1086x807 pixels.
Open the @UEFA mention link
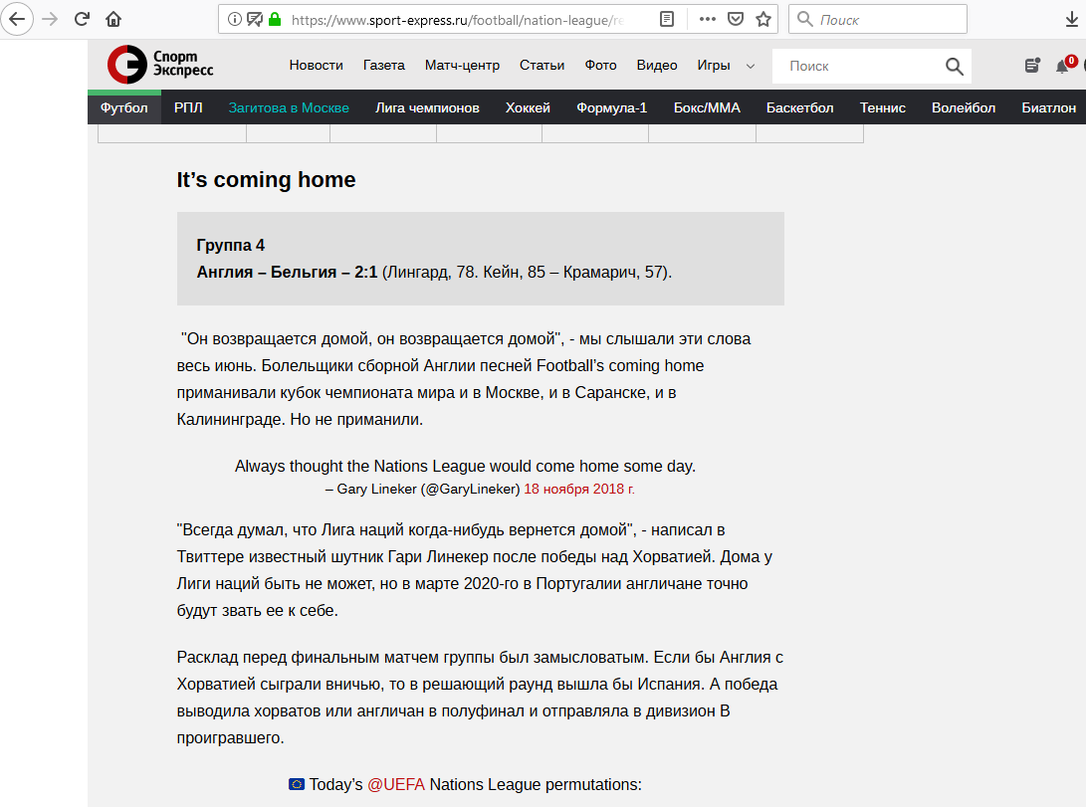[x=396, y=784]
